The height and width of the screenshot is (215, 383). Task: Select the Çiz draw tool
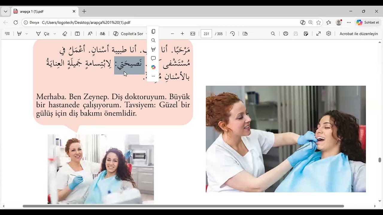43,34
